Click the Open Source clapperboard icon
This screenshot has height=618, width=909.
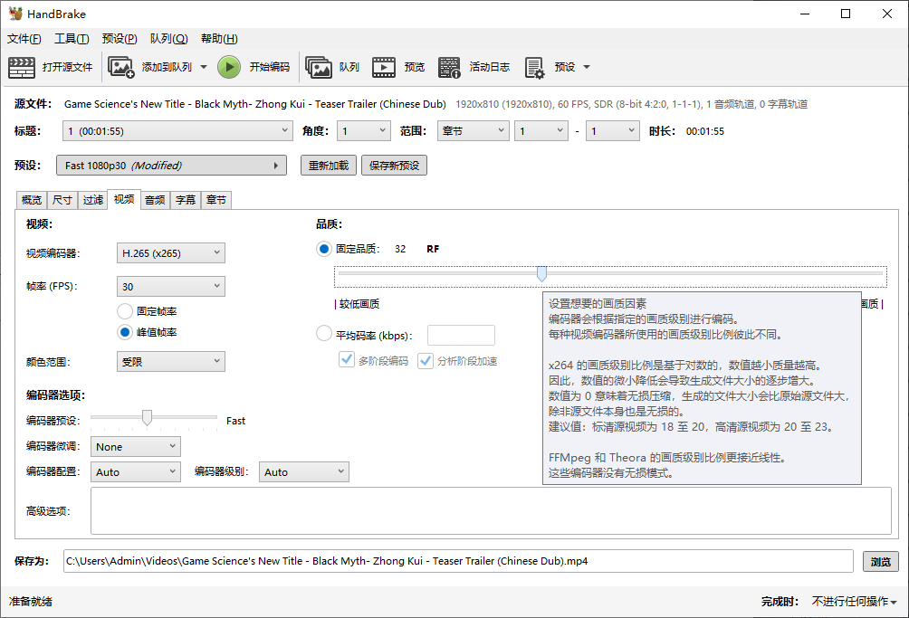[x=22, y=67]
